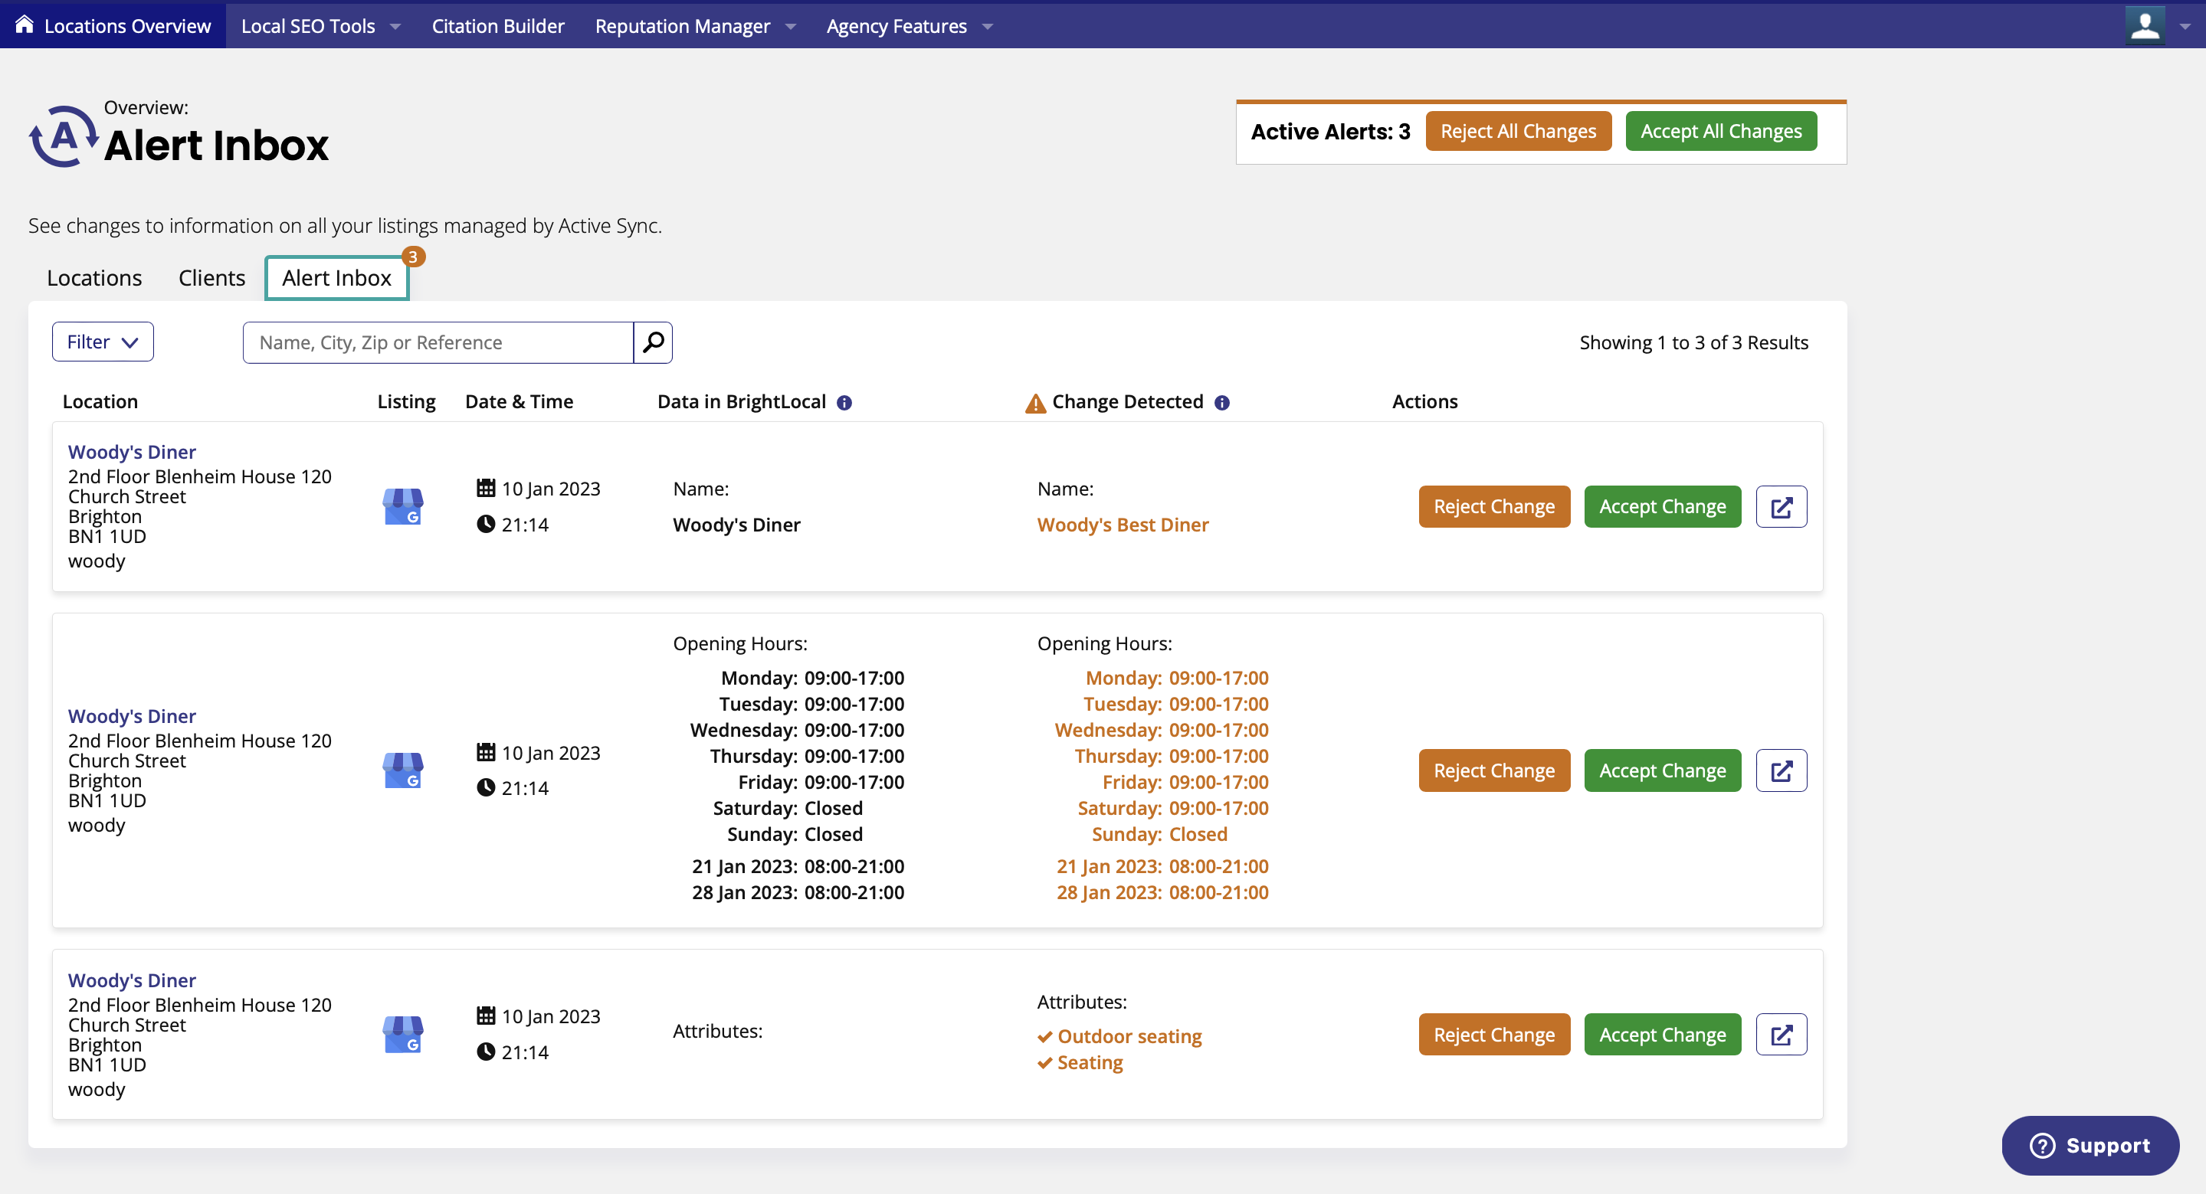Viewport: 2206px width, 1194px height.
Task: Open Woody's Diner link in Opening Hours row
Action: coord(132,715)
